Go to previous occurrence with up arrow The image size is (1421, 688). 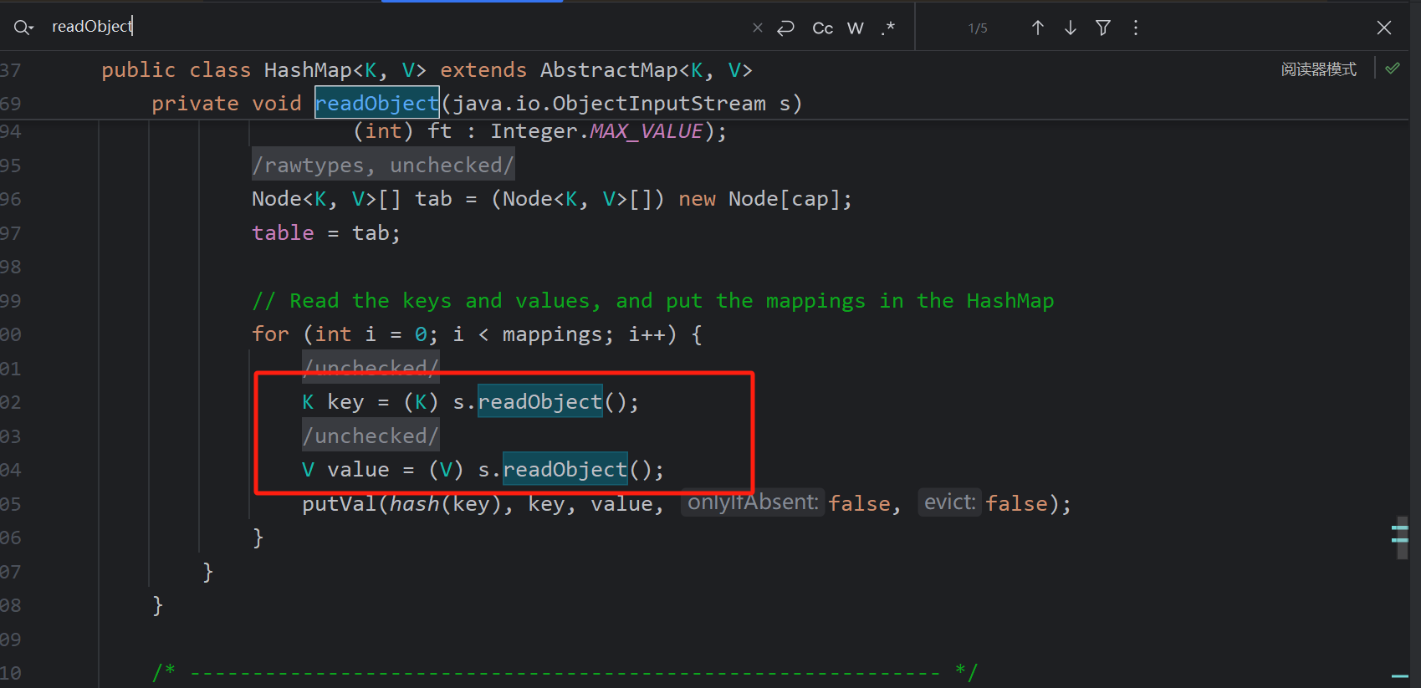1038,28
